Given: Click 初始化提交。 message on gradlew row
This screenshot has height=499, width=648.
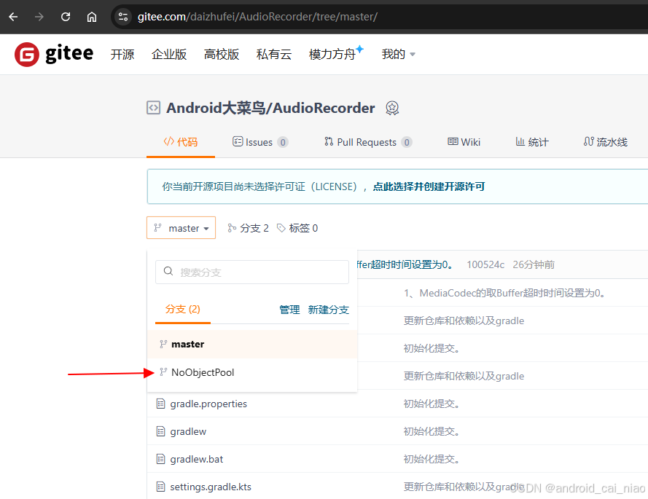Looking at the screenshot, I should click(432, 431).
